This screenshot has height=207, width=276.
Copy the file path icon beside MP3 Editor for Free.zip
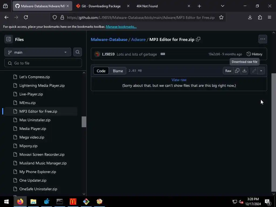pos(198,39)
